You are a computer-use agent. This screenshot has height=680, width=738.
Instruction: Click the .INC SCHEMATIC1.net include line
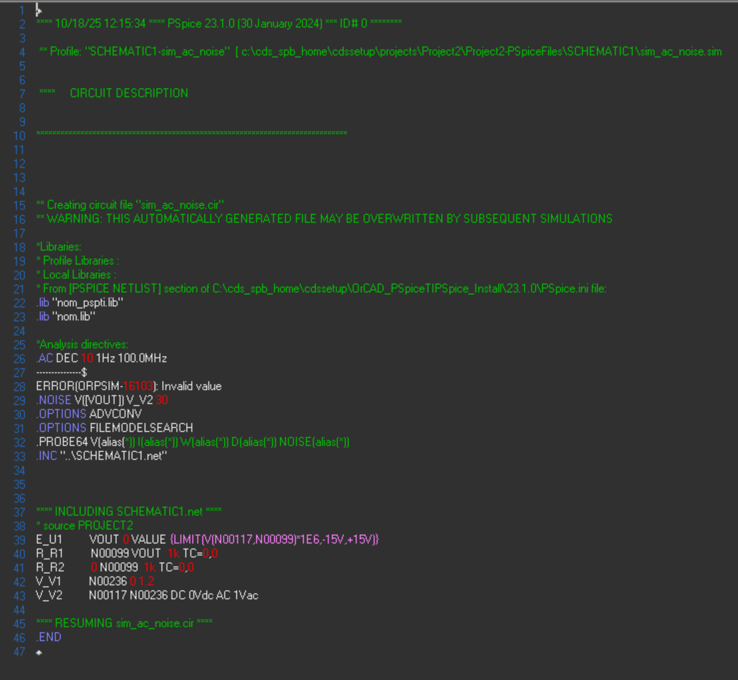pyautogui.click(x=101, y=456)
